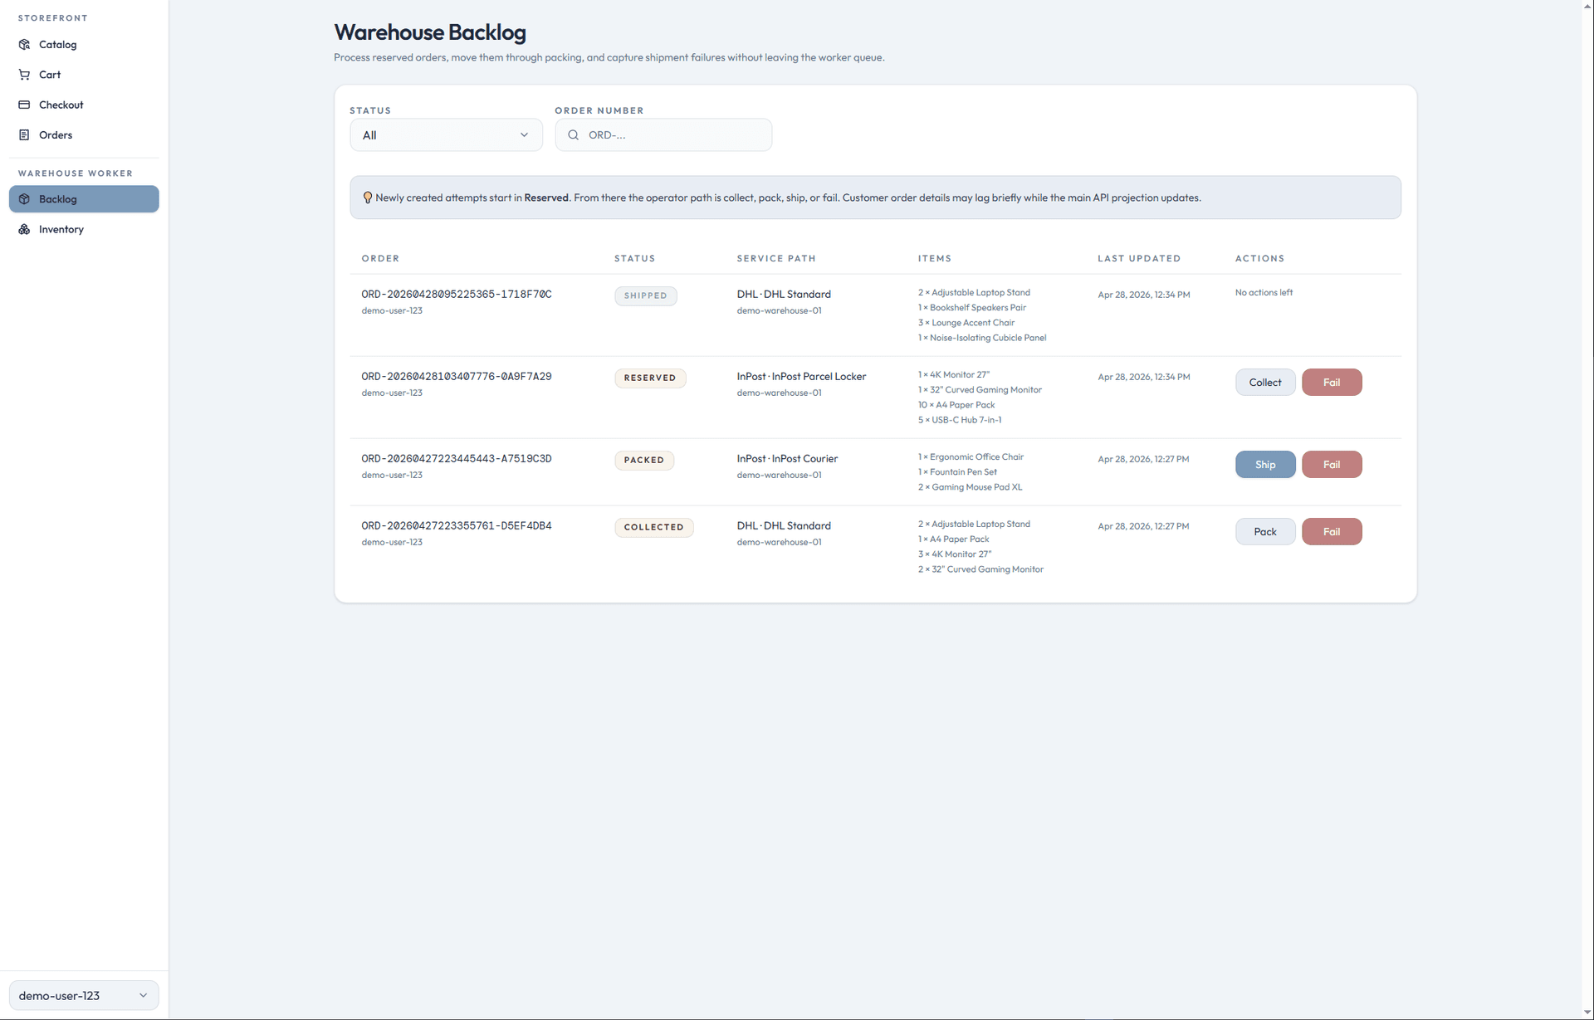This screenshot has width=1594, height=1020.
Task: Select the Catalog icon in the sidebar
Action: [24, 44]
